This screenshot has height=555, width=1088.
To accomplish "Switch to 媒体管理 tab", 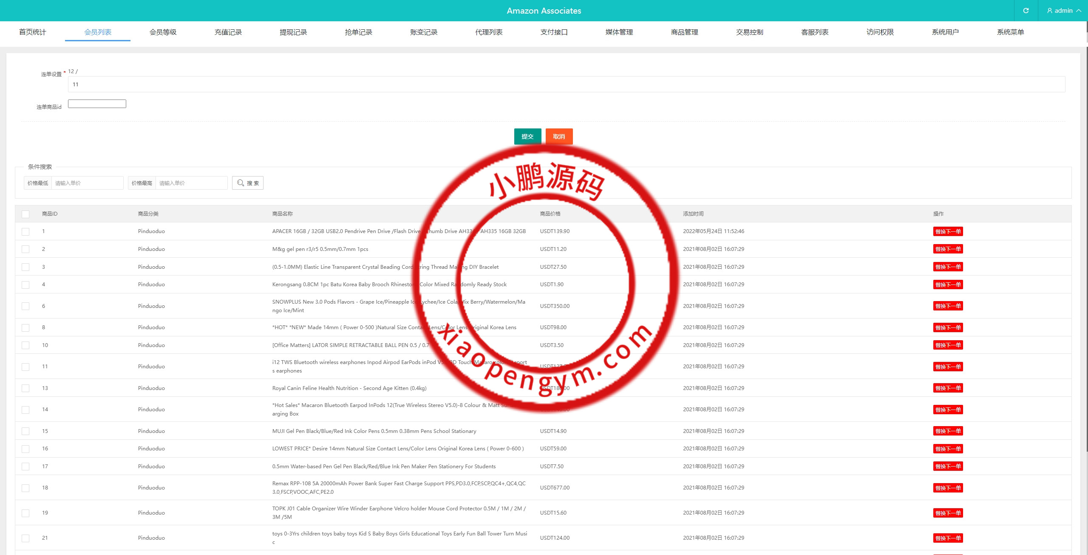I will coord(619,32).
